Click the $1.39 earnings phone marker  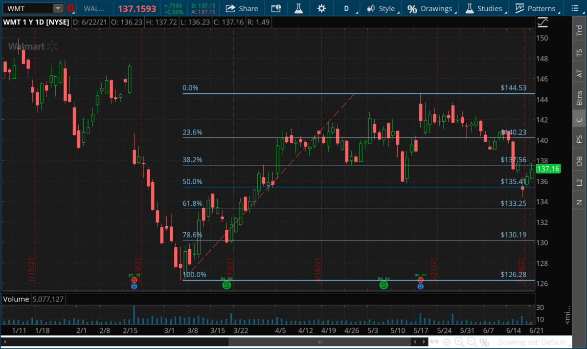point(134,280)
